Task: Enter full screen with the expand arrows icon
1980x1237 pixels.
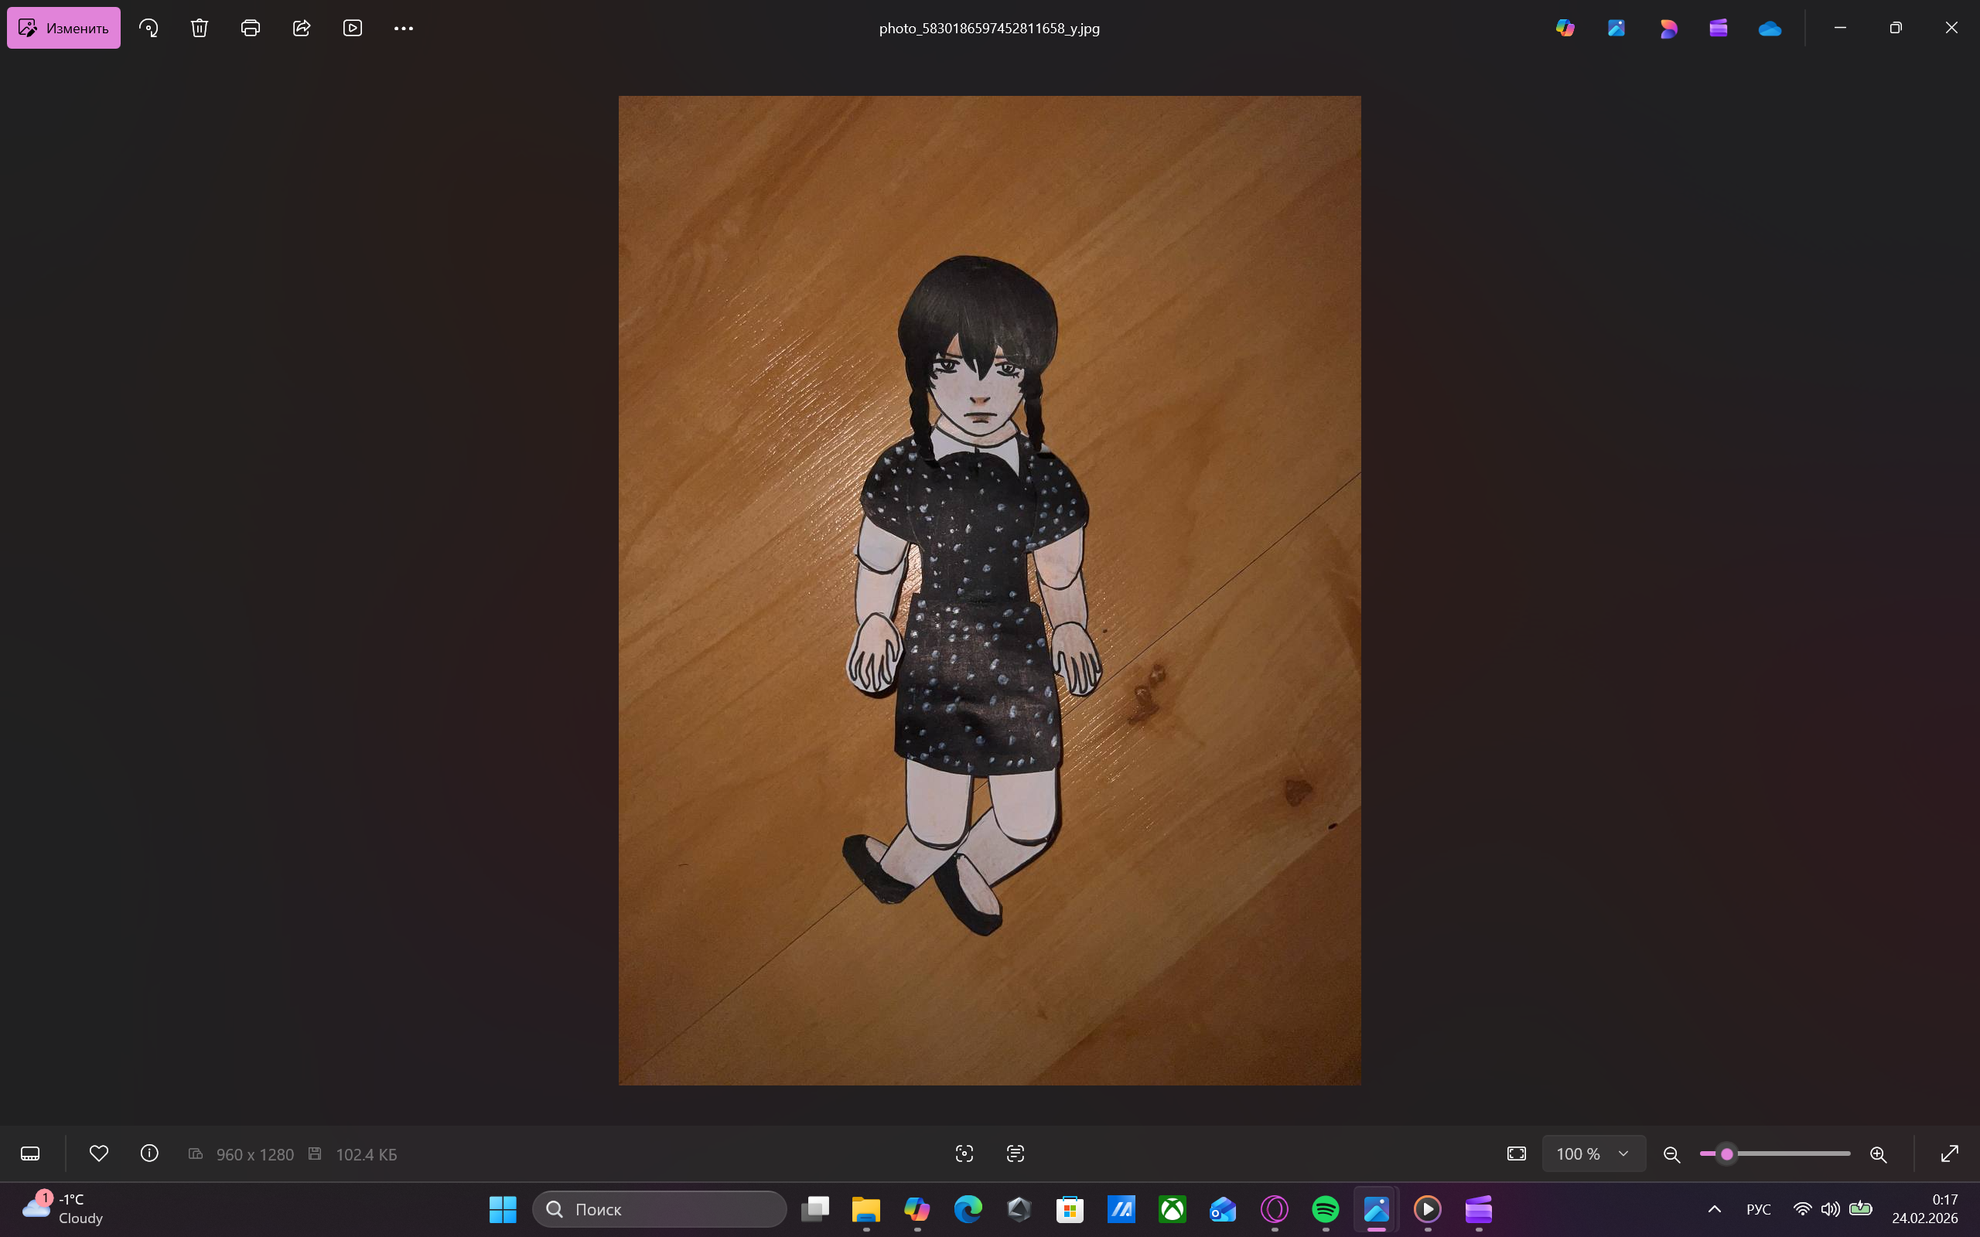Action: point(1950,1154)
